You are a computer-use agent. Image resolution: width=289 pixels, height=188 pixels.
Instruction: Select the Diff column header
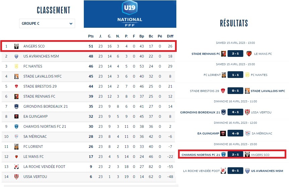pos(170,36)
